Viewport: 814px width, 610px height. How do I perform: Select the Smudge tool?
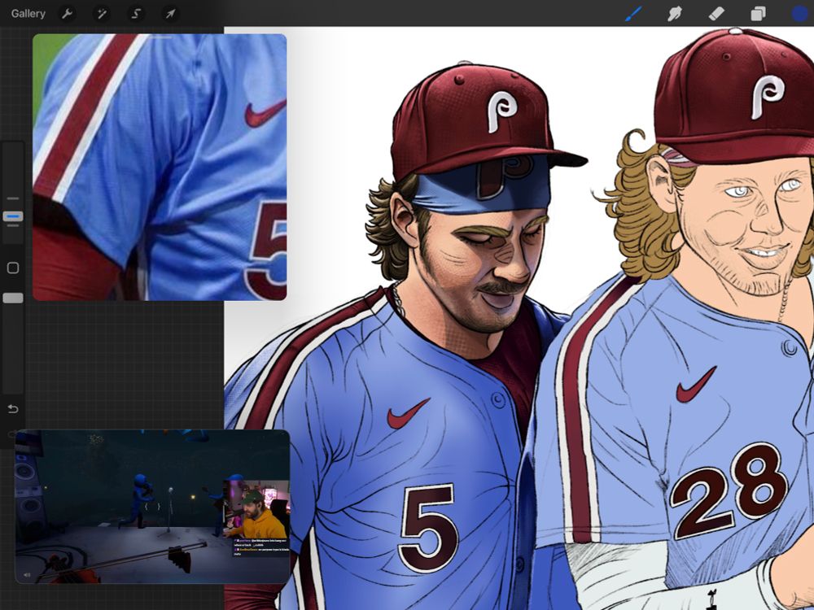point(675,14)
